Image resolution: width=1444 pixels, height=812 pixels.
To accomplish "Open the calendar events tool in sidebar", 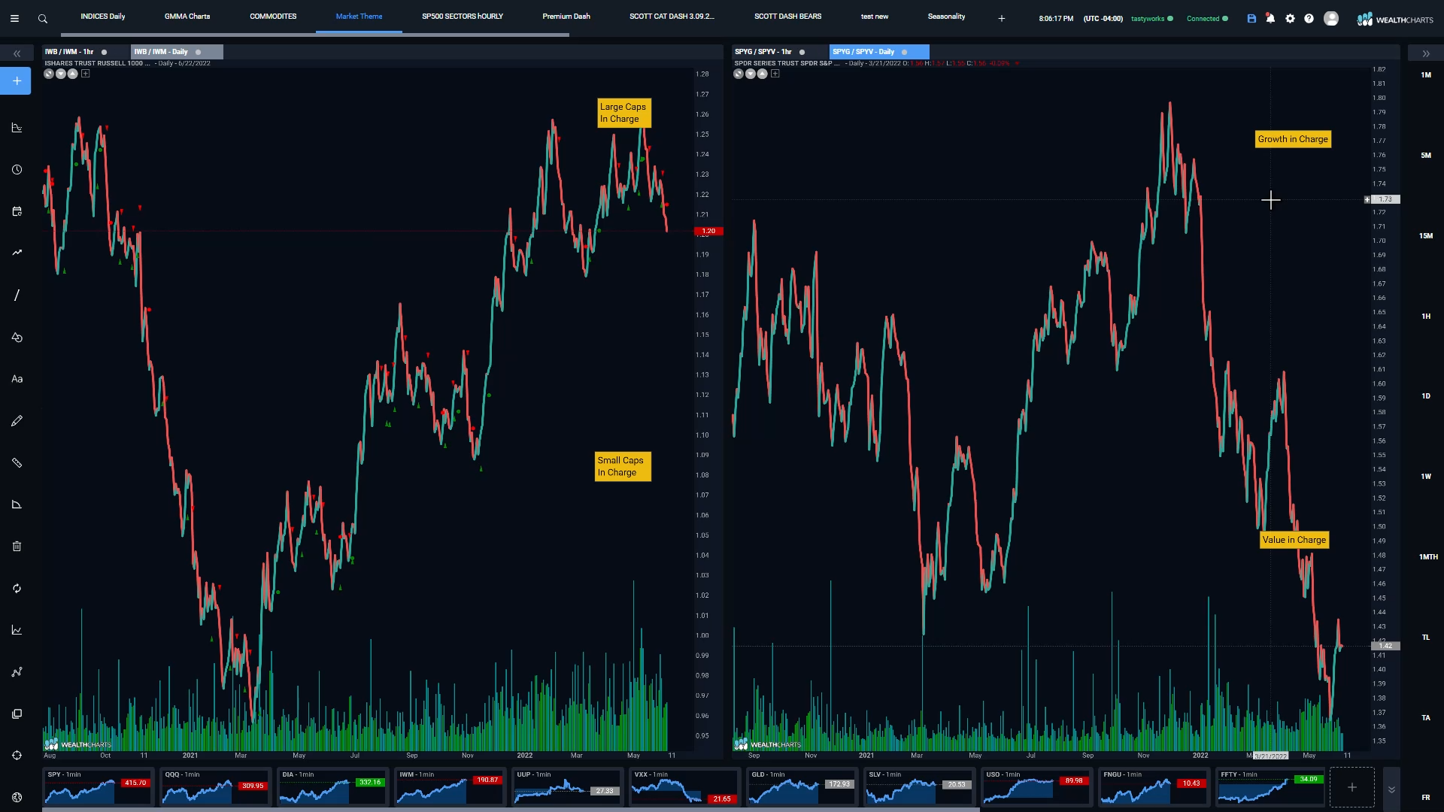I will point(17,211).
